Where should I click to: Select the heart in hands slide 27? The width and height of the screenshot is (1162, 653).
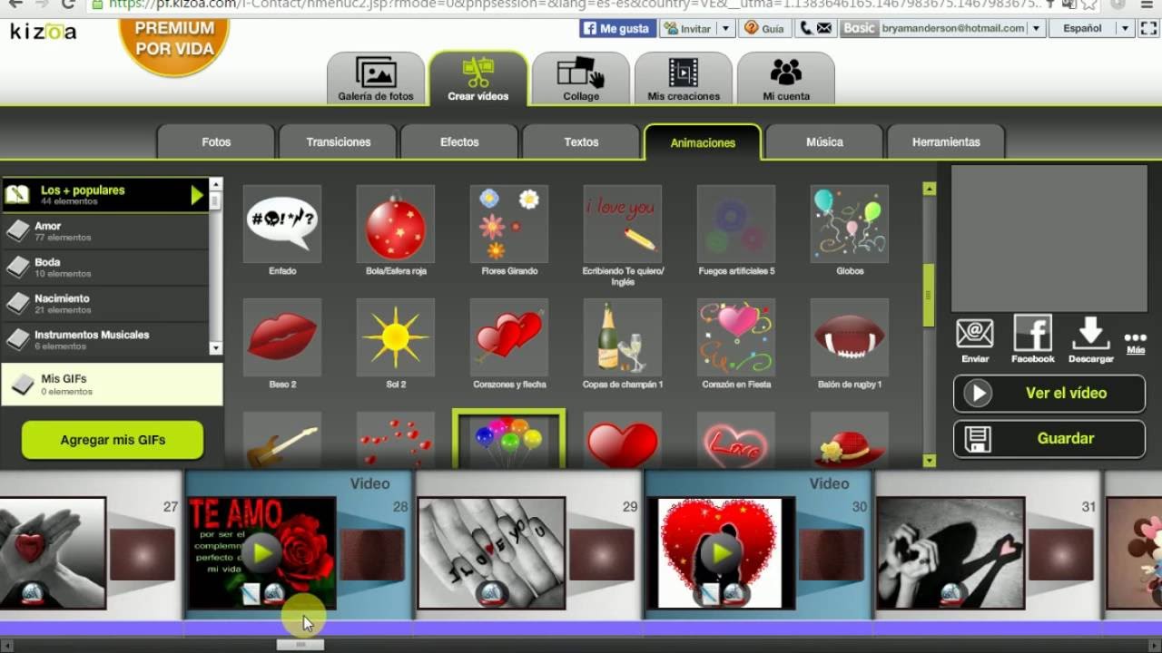(x=52, y=552)
